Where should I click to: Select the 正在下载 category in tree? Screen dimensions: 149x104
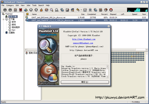13,17
